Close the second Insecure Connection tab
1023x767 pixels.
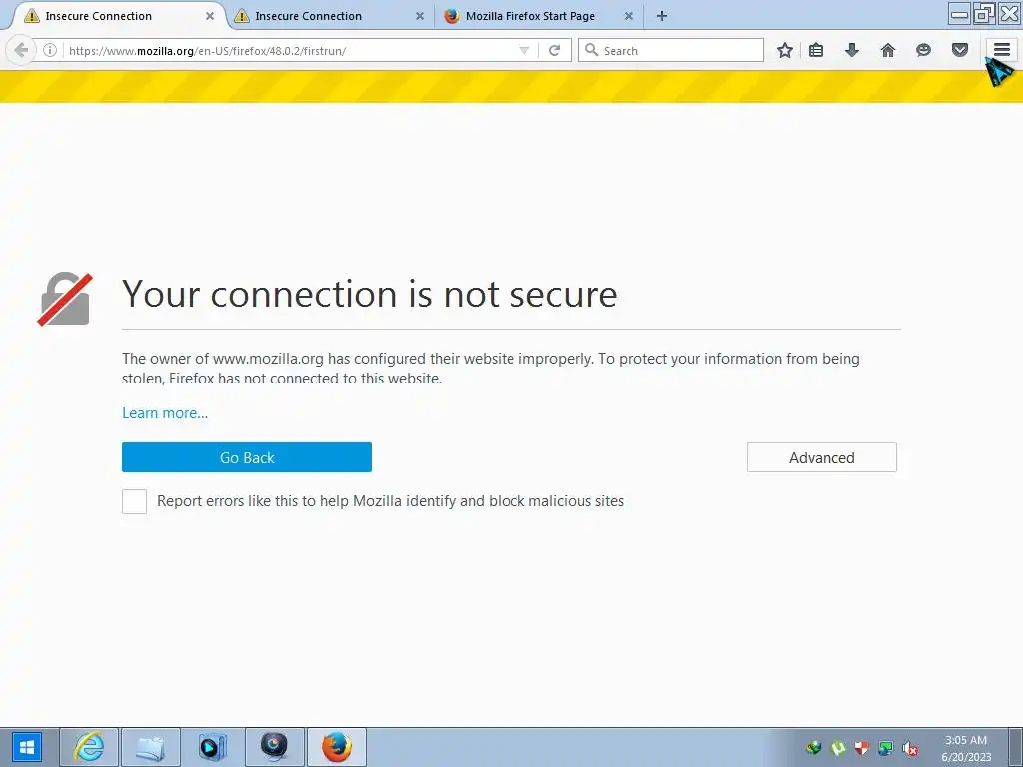[x=420, y=16]
